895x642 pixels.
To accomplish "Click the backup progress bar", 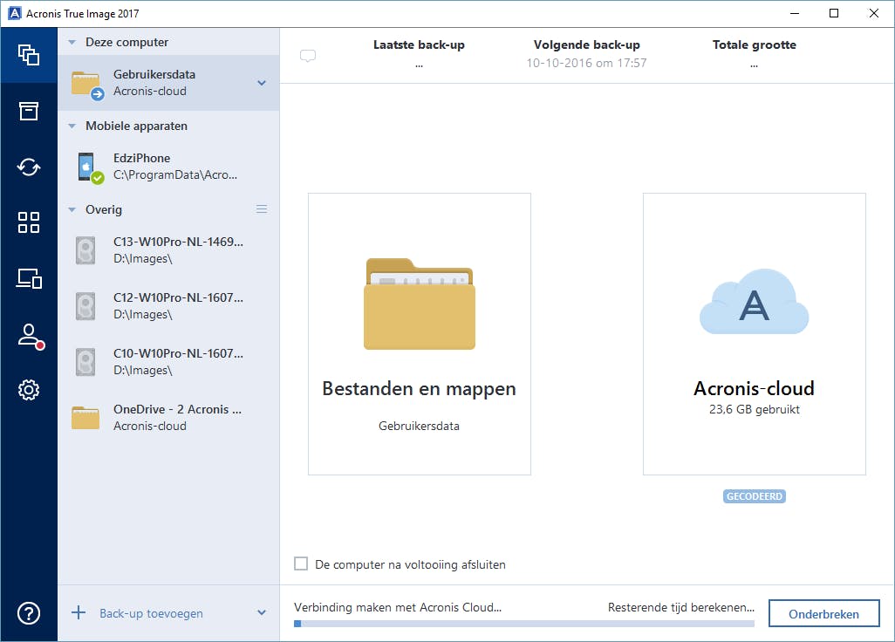I will point(524,624).
